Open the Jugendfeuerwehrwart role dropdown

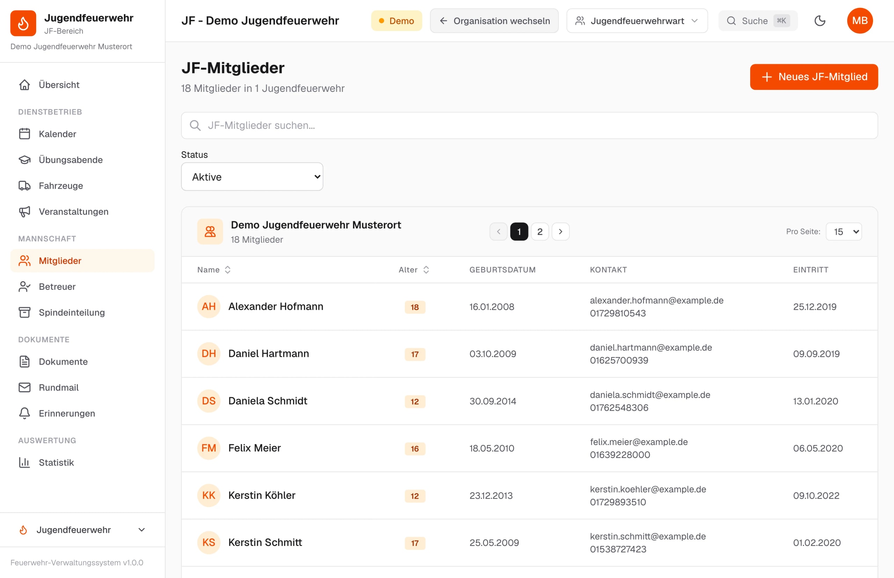tap(637, 21)
